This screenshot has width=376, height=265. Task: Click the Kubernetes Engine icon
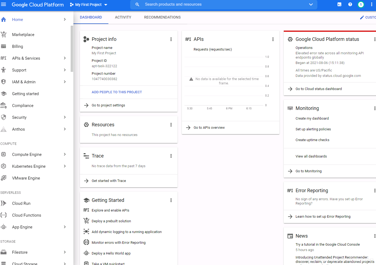(x=3, y=166)
